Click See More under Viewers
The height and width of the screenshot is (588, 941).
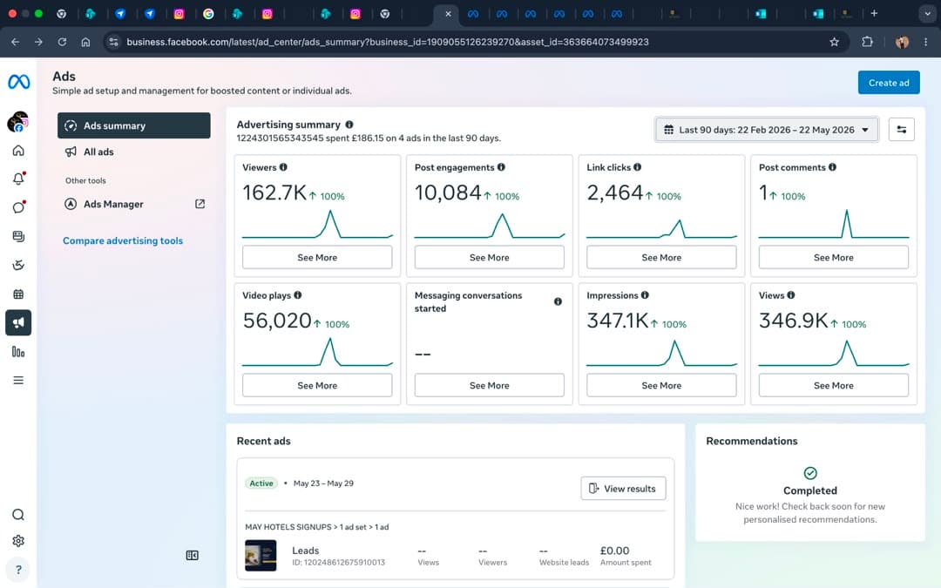317,257
